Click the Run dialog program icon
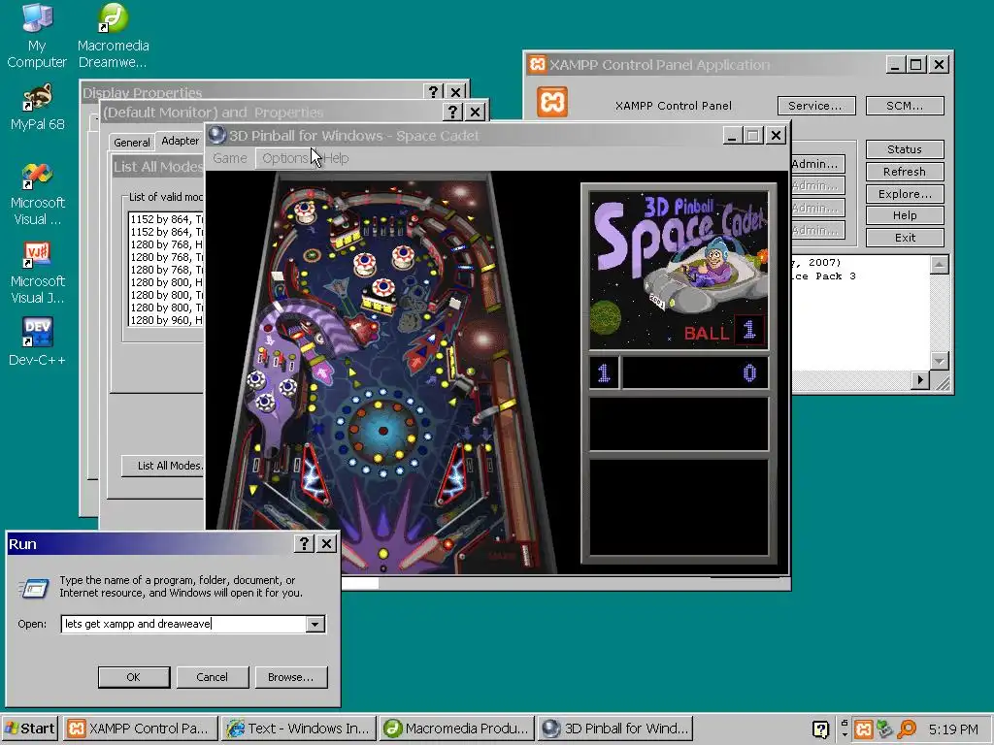This screenshot has height=745, width=994. (x=34, y=589)
